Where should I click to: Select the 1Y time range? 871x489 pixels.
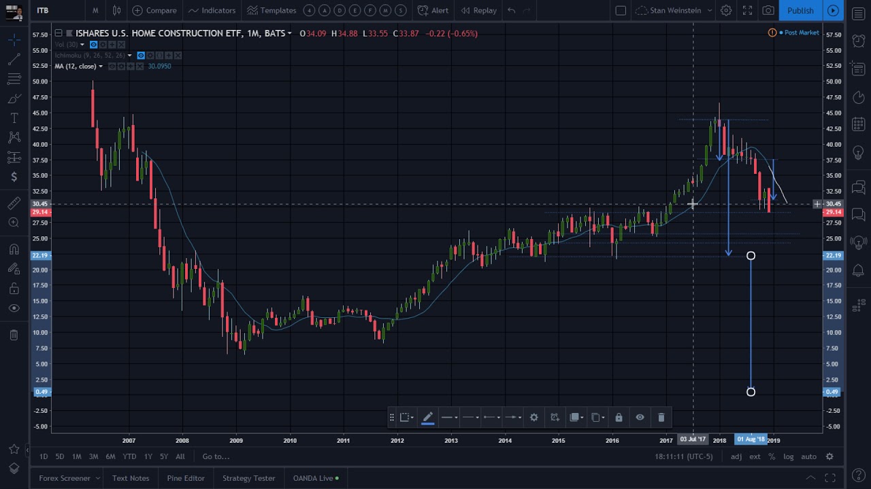(x=148, y=456)
